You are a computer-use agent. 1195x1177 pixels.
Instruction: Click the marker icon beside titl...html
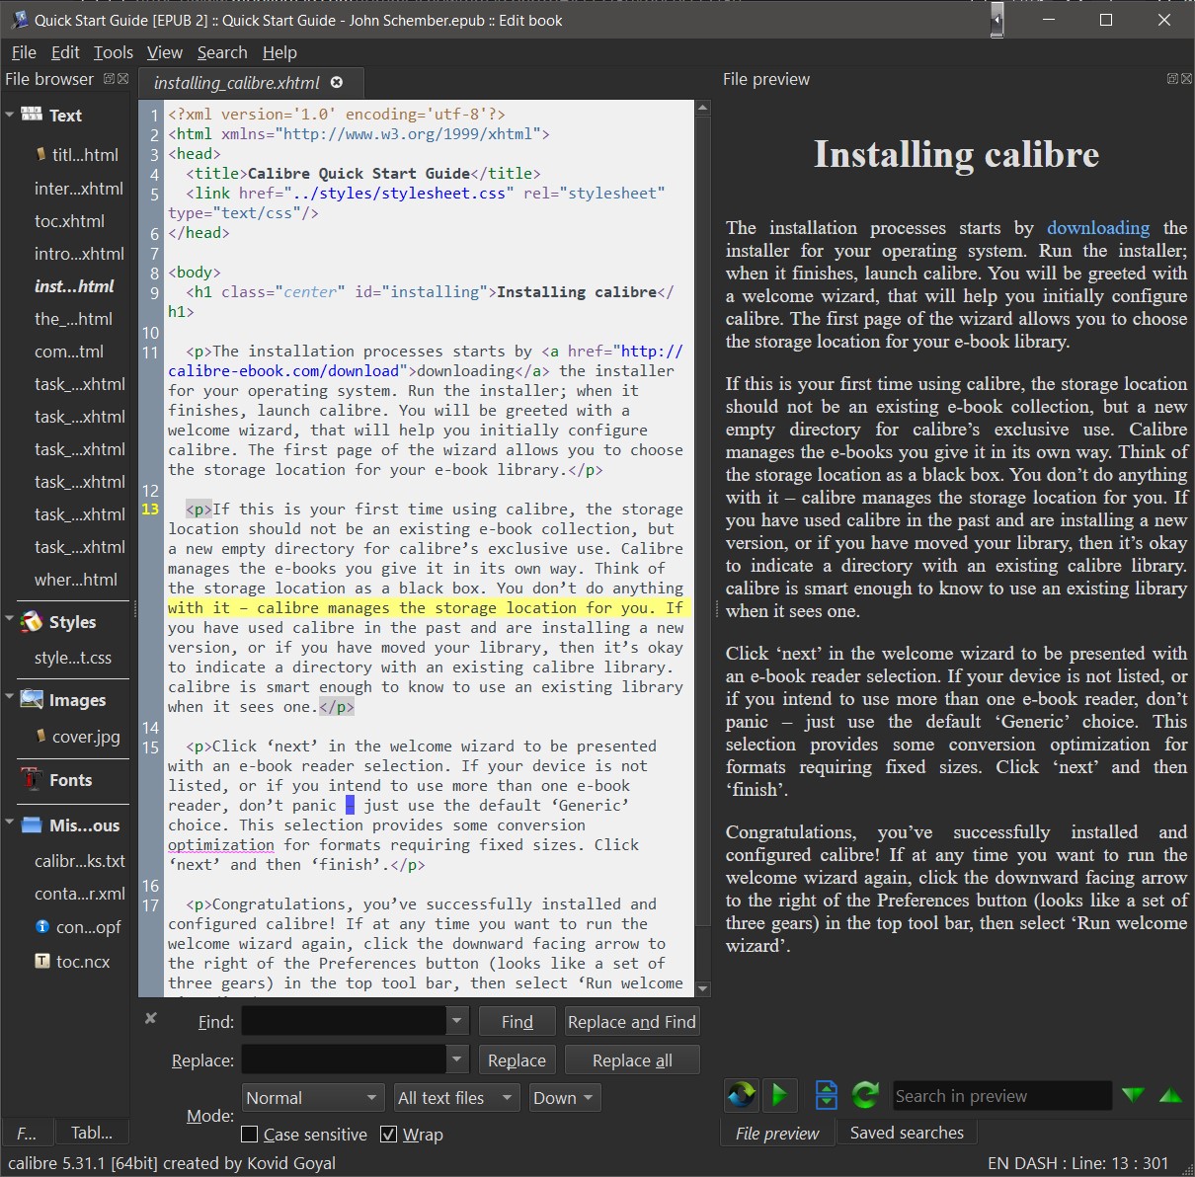click(40, 154)
